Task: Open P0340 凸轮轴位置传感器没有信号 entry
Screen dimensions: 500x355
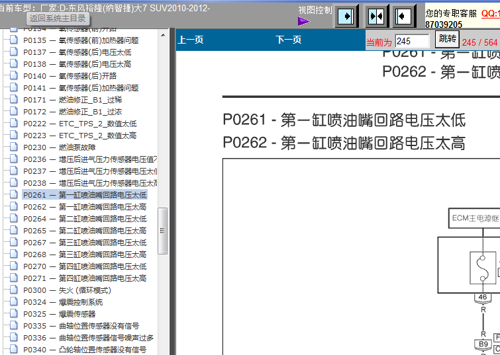Action: click(85, 350)
